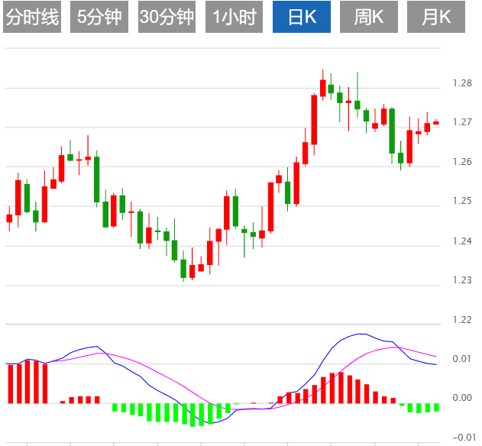This screenshot has height=446, width=482.
Task: Click the last small red candlestick at right edge
Action: click(436, 123)
